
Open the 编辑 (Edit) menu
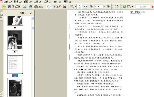18,2
